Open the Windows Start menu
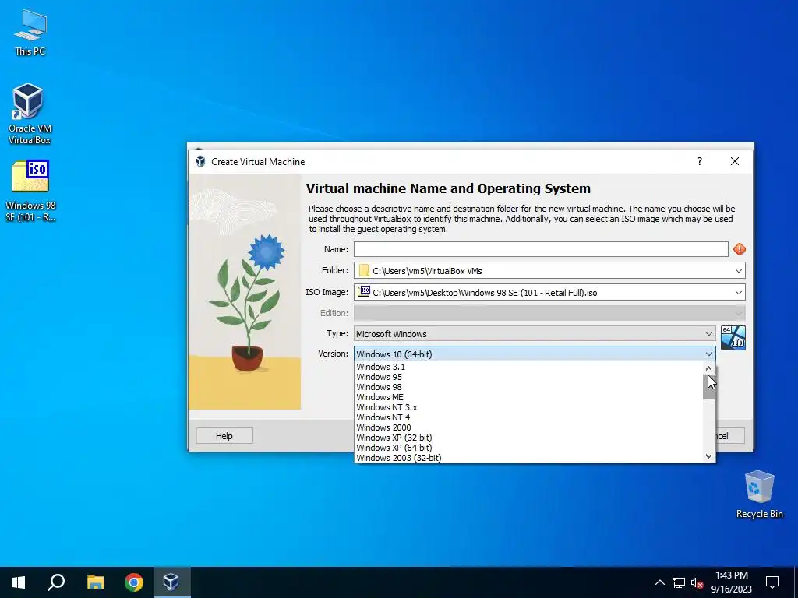 coord(19,582)
